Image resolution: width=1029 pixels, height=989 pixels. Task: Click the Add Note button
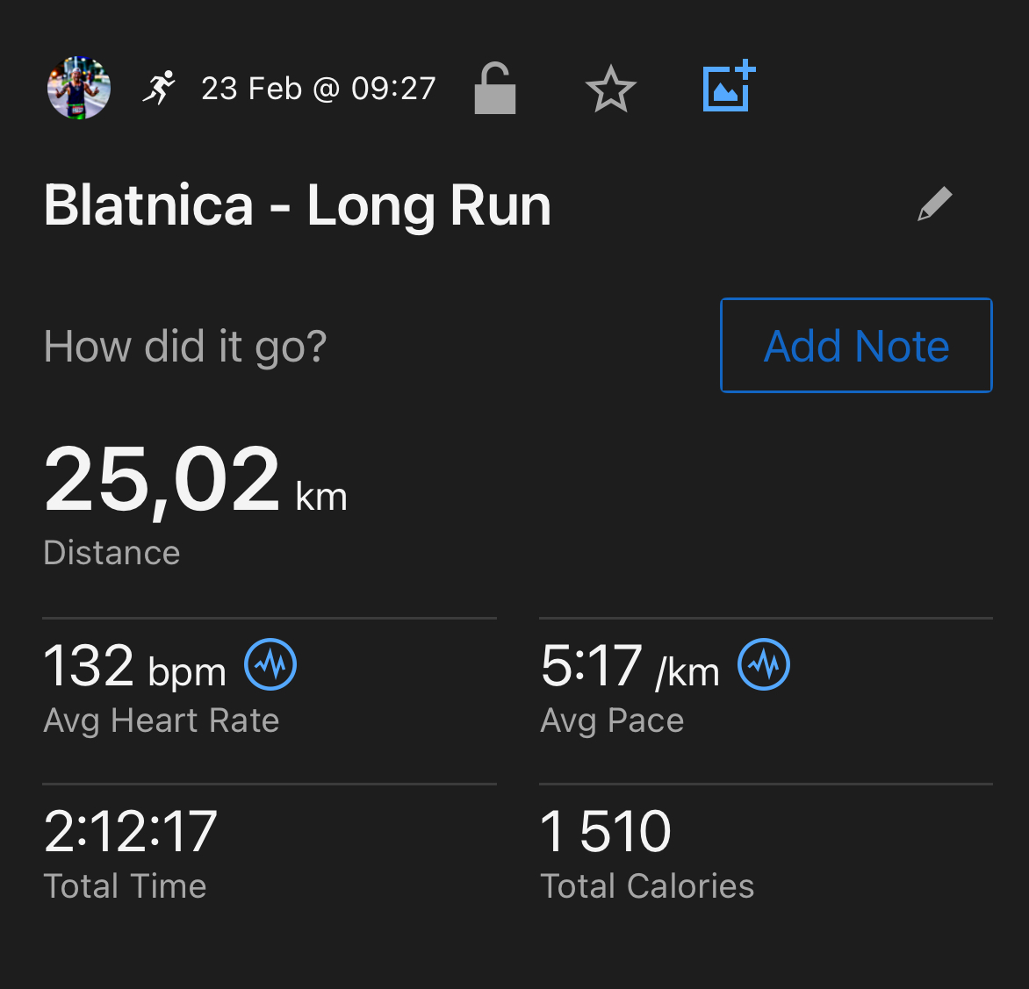856,346
